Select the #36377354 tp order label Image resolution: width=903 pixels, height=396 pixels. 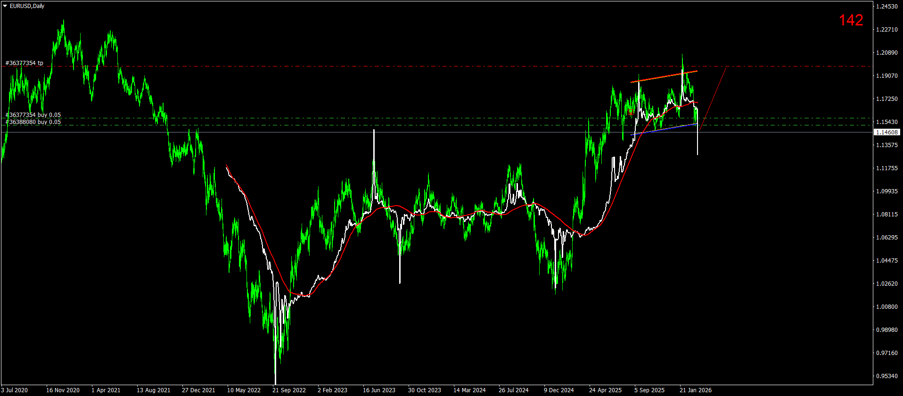tap(25, 63)
